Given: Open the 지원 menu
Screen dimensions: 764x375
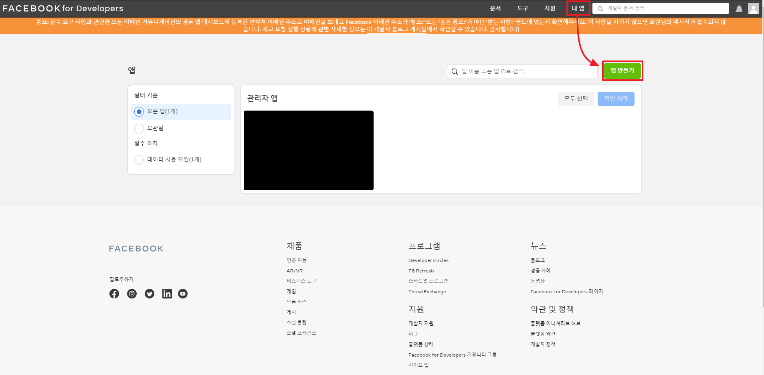Looking at the screenshot, I should click(x=550, y=8).
